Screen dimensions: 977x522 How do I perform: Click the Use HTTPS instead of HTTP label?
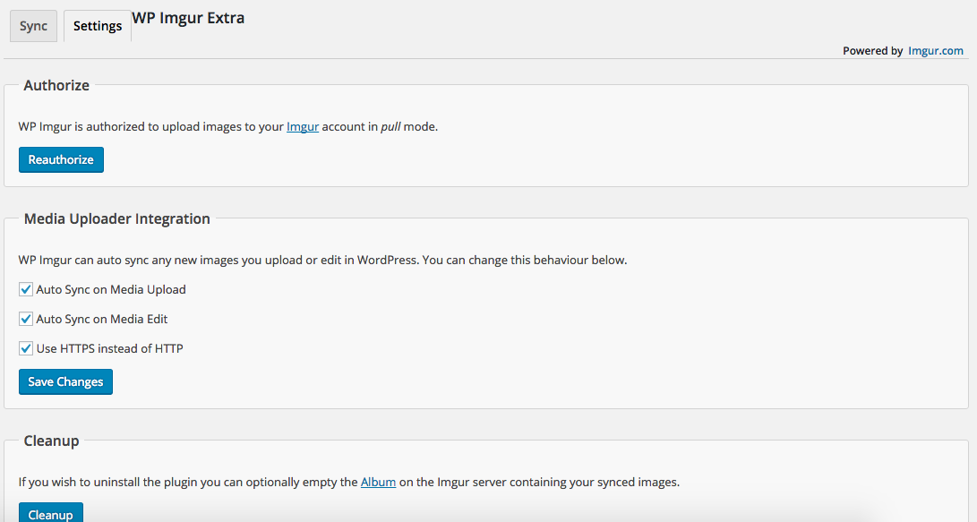109,348
